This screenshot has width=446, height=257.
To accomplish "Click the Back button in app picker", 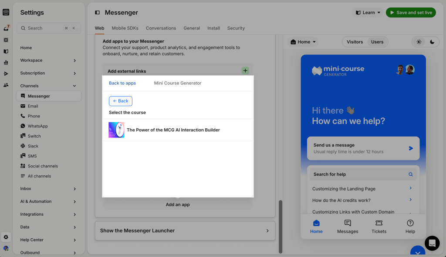I will tap(120, 101).
